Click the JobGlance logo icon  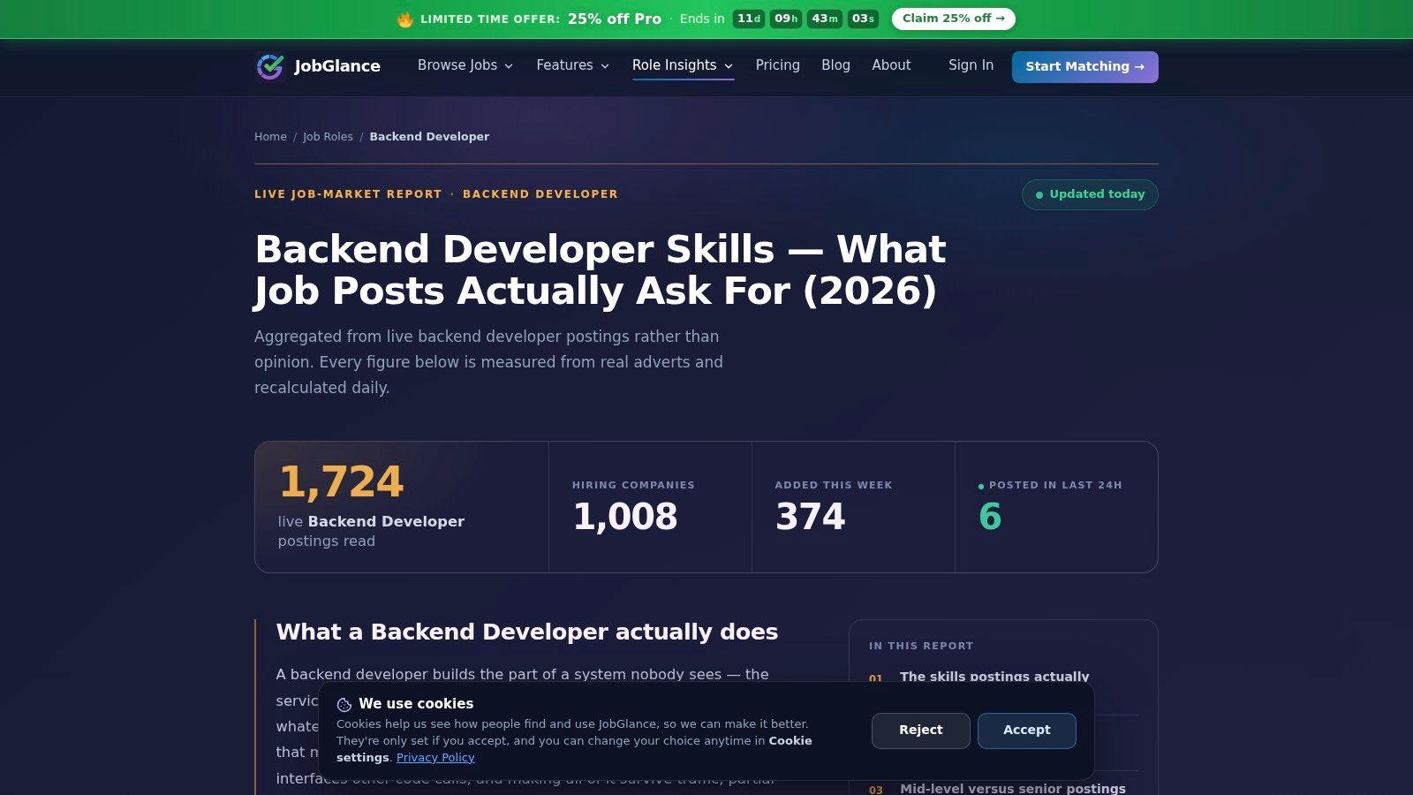[x=269, y=66]
